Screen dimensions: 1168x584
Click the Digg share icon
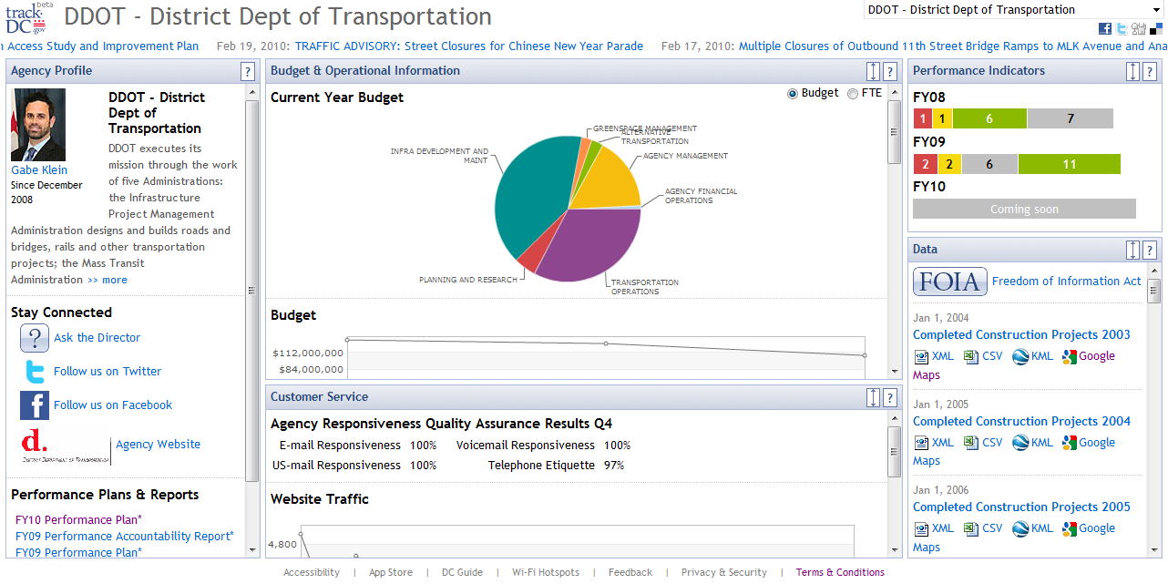pyautogui.click(x=1139, y=29)
